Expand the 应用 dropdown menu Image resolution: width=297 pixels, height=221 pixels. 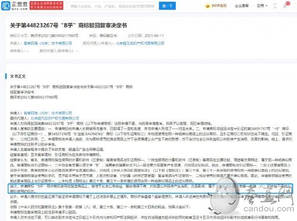262,6
